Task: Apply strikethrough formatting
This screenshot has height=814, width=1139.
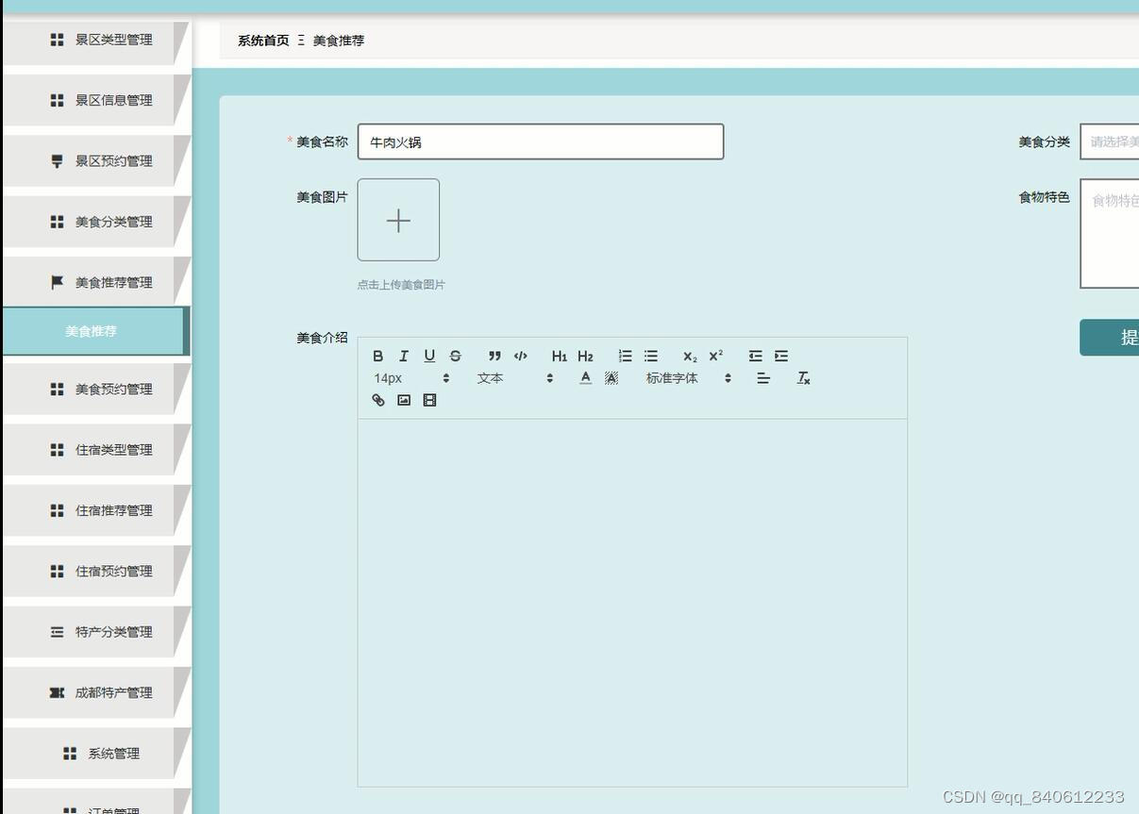Action: pyautogui.click(x=455, y=356)
